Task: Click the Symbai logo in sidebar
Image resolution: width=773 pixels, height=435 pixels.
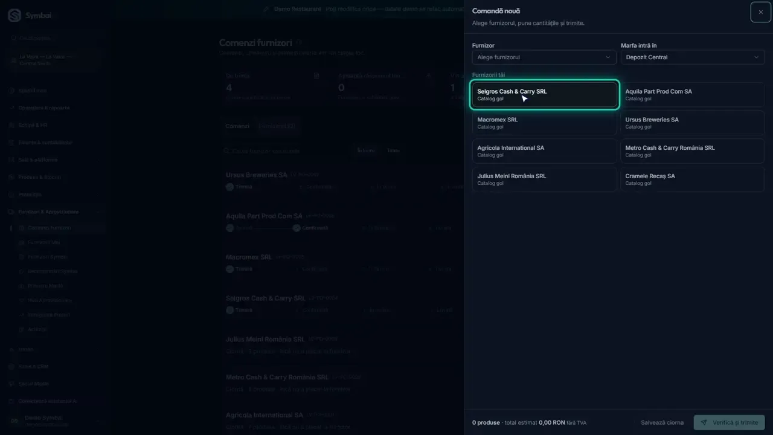Action: [30, 16]
